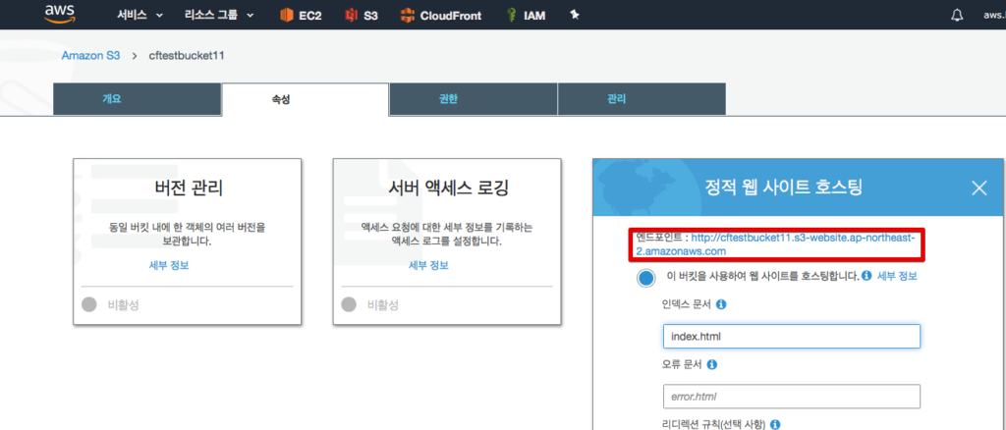This screenshot has width=1006, height=430.
Task: Go to Amazon S3 breadcrumb link
Action: click(x=90, y=56)
